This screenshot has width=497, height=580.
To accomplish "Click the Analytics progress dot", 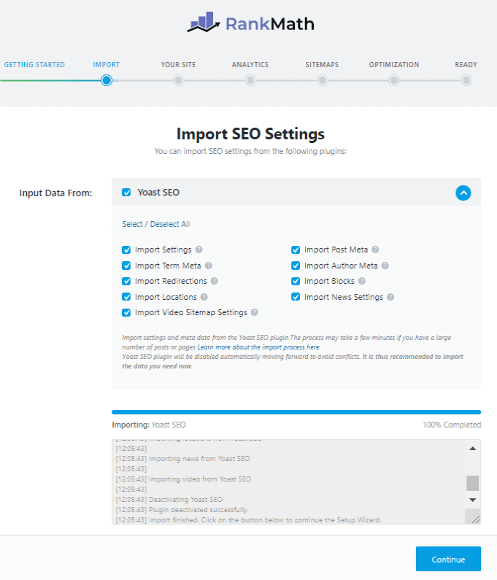I will 250,80.
